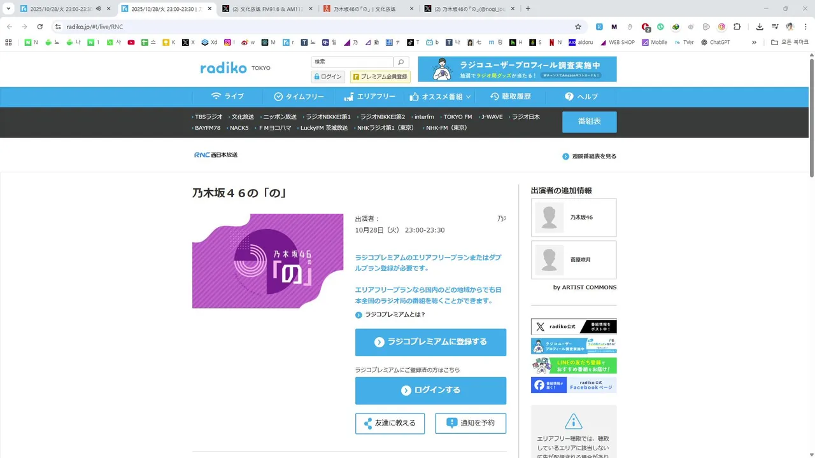The width and height of the screenshot is (815, 458).
Task: Open Chrome downloads icon
Action: (760, 27)
